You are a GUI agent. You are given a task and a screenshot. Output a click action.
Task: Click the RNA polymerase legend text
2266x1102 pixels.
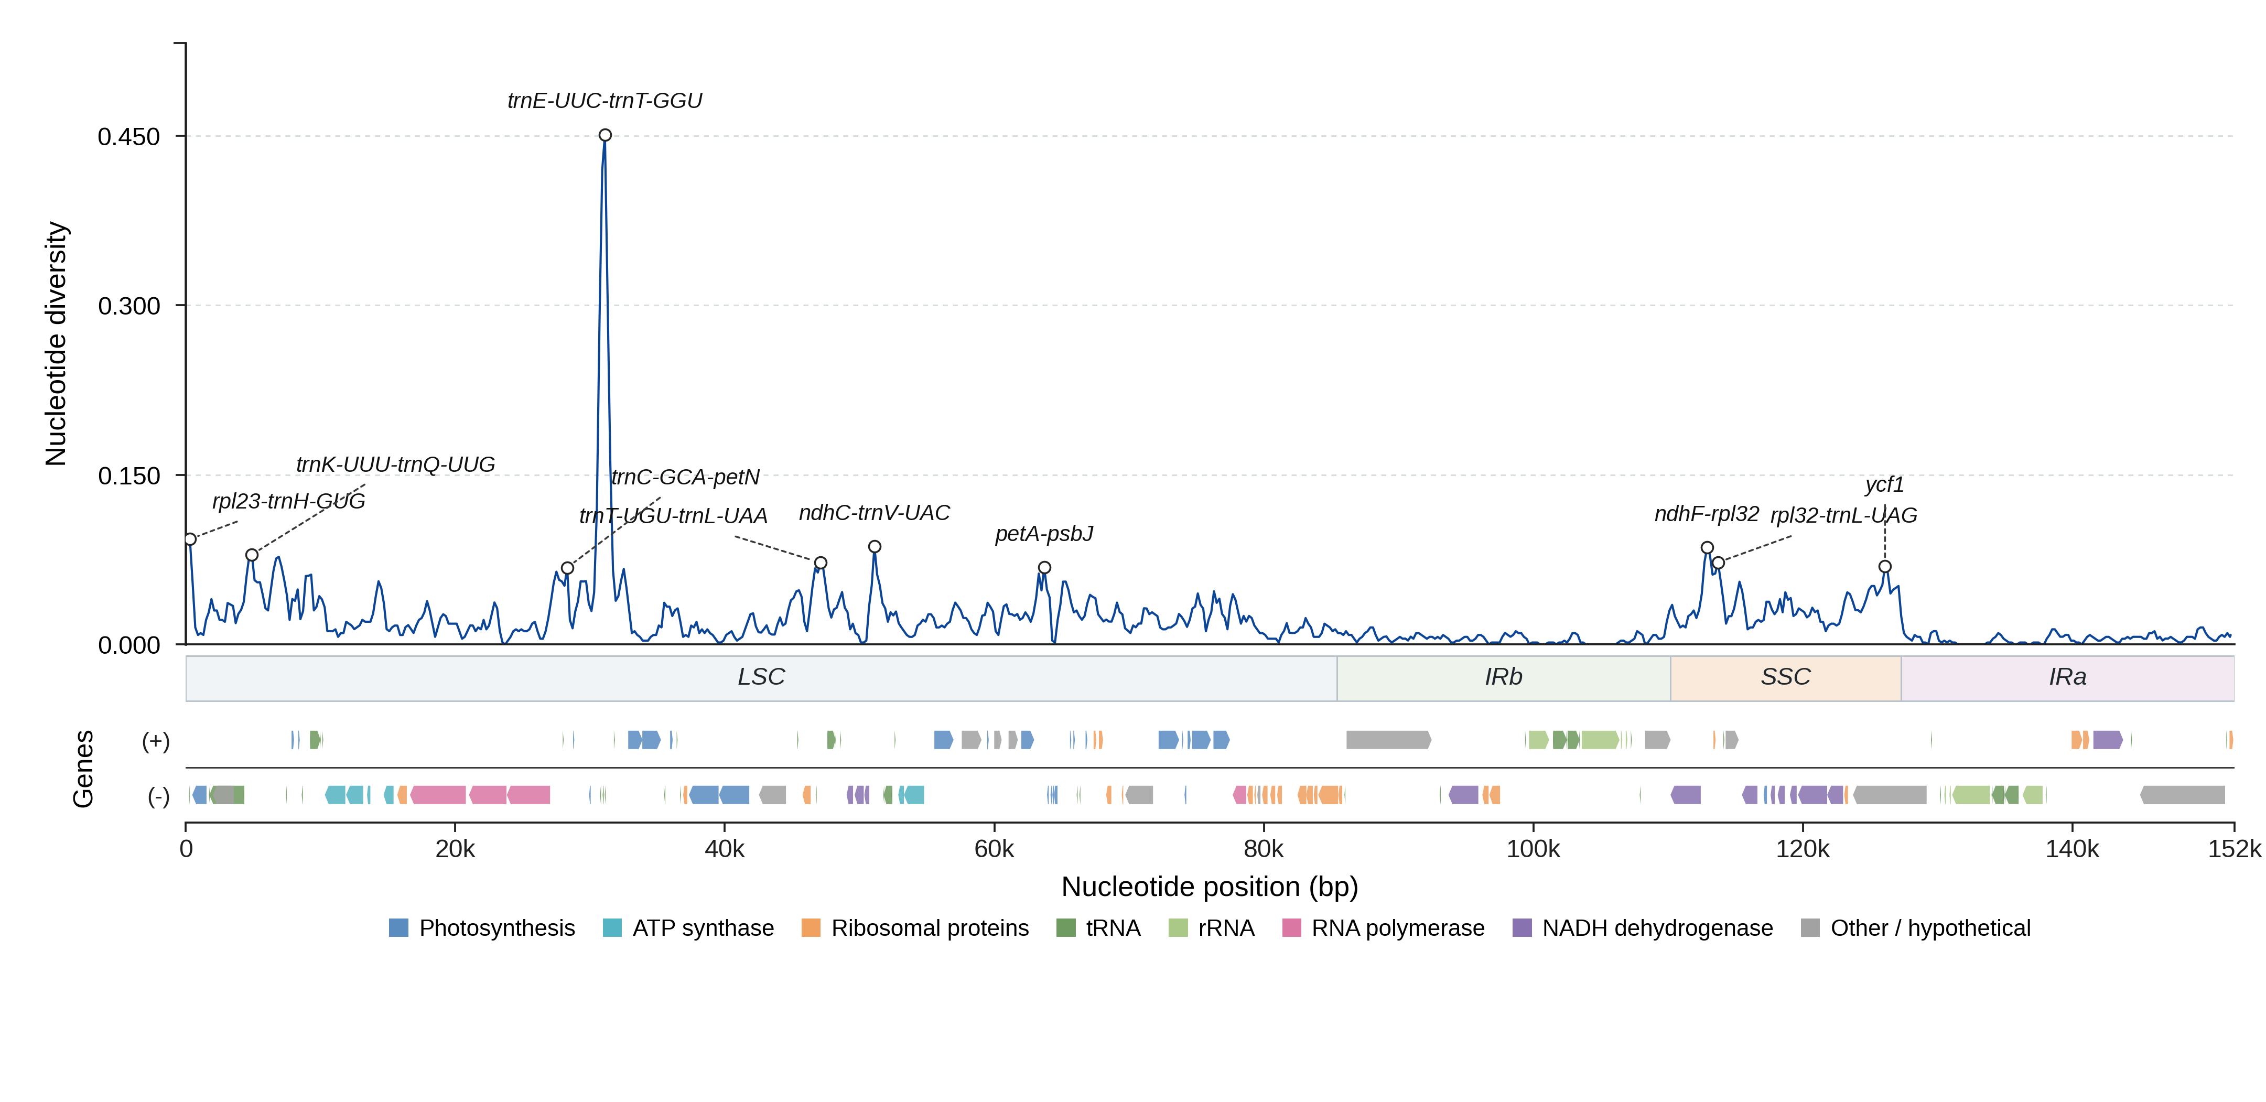1398,928
